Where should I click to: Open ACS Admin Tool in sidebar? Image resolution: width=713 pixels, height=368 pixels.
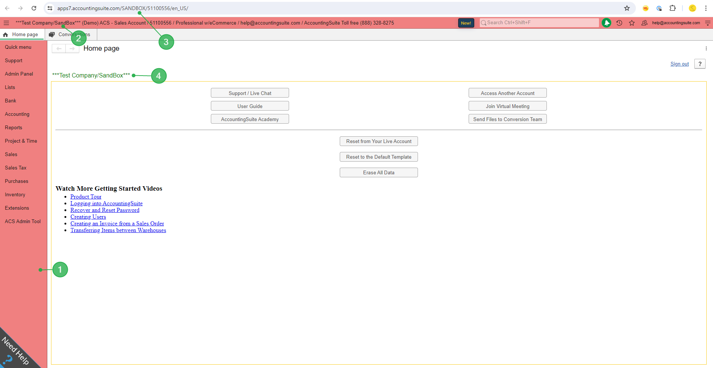(x=23, y=222)
